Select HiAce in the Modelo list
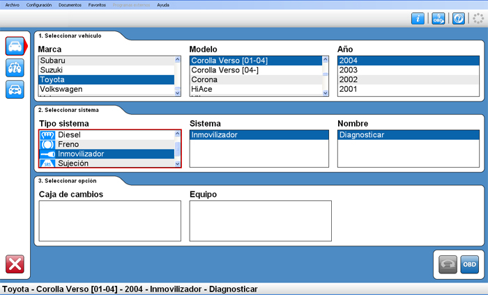488x295 pixels. (256, 89)
